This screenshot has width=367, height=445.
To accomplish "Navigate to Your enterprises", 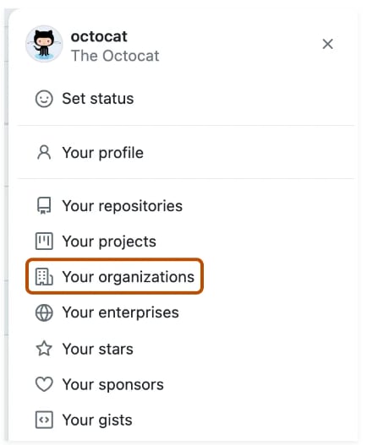I will click(x=121, y=312).
